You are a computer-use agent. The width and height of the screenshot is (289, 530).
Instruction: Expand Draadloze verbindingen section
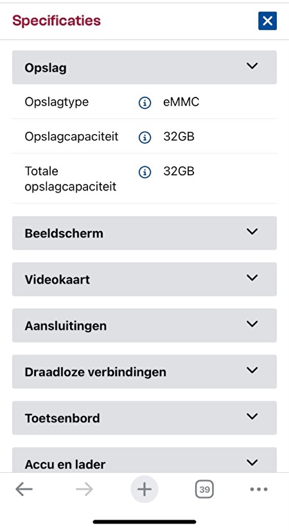pos(144,372)
